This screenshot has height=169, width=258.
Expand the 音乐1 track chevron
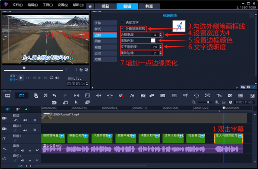(30, 160)
